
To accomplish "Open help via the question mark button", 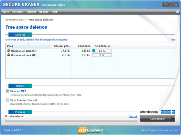I will click(165, 5).
